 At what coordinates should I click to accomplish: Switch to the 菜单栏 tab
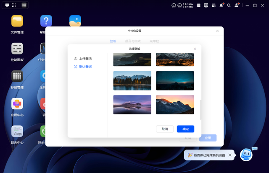coord(154,41)
